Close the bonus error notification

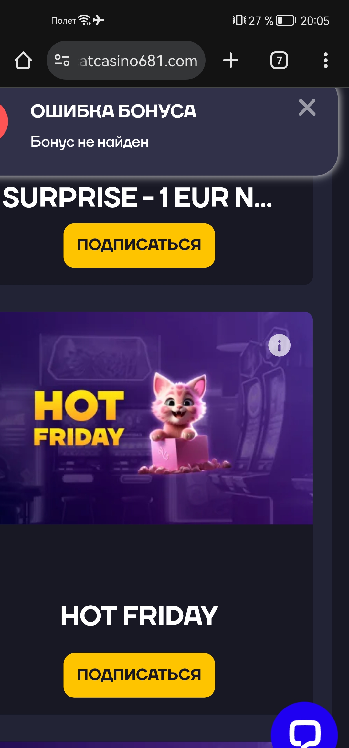[x=307, y=108]
